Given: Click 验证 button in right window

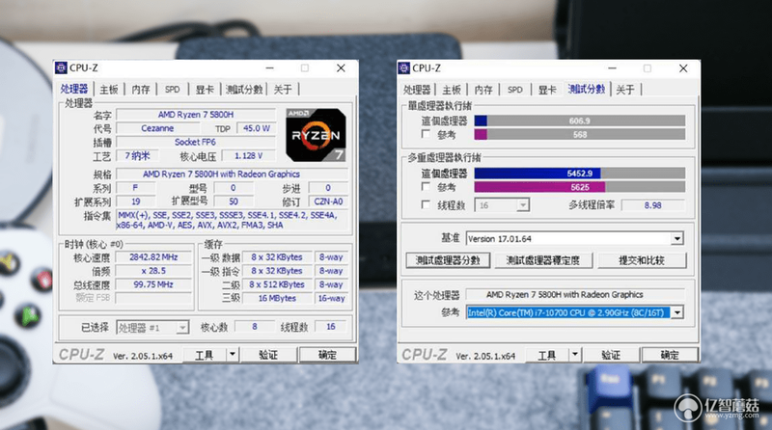Looking at the screenshot, I should (x=611, y=355).
